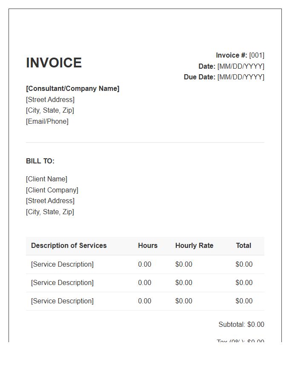Click first row Hourly Rate $0.00
The width and height of the screenshot is (298, 384).
(x=183, y=265)
